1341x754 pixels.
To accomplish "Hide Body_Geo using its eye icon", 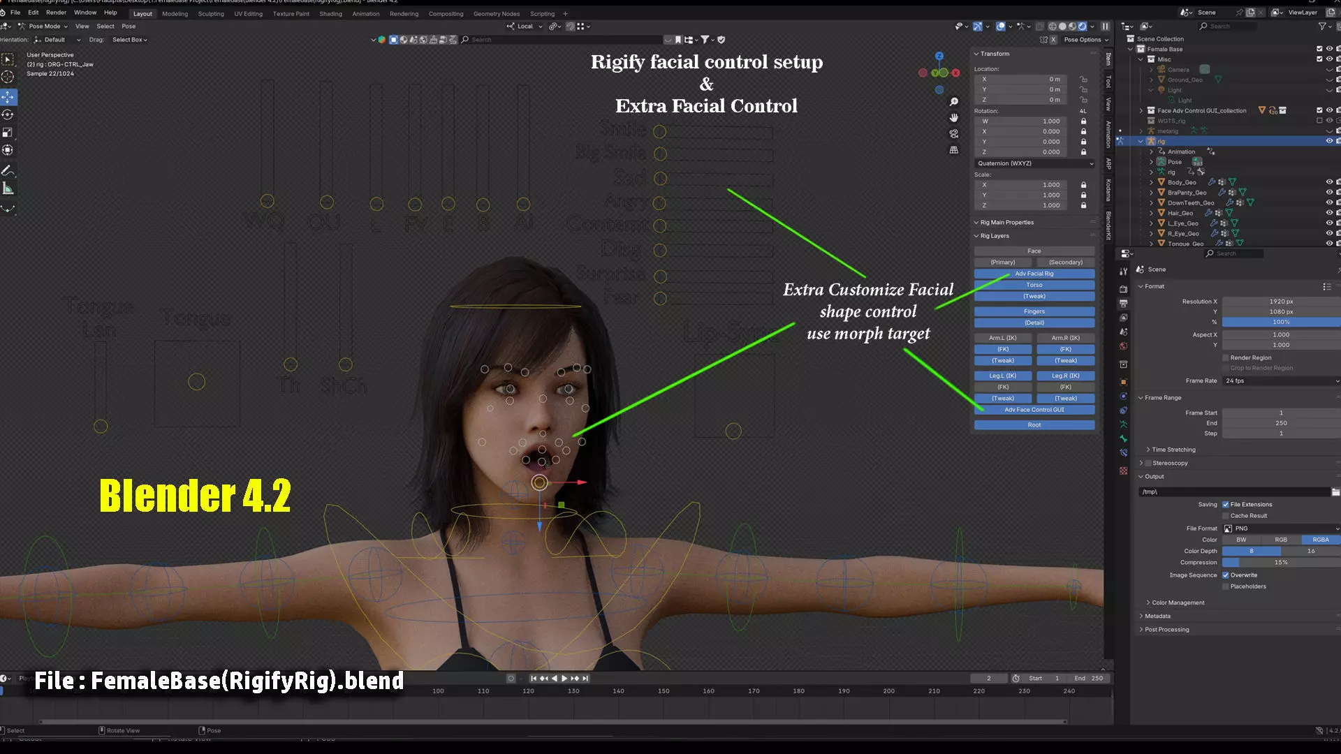I will 1329,182.
